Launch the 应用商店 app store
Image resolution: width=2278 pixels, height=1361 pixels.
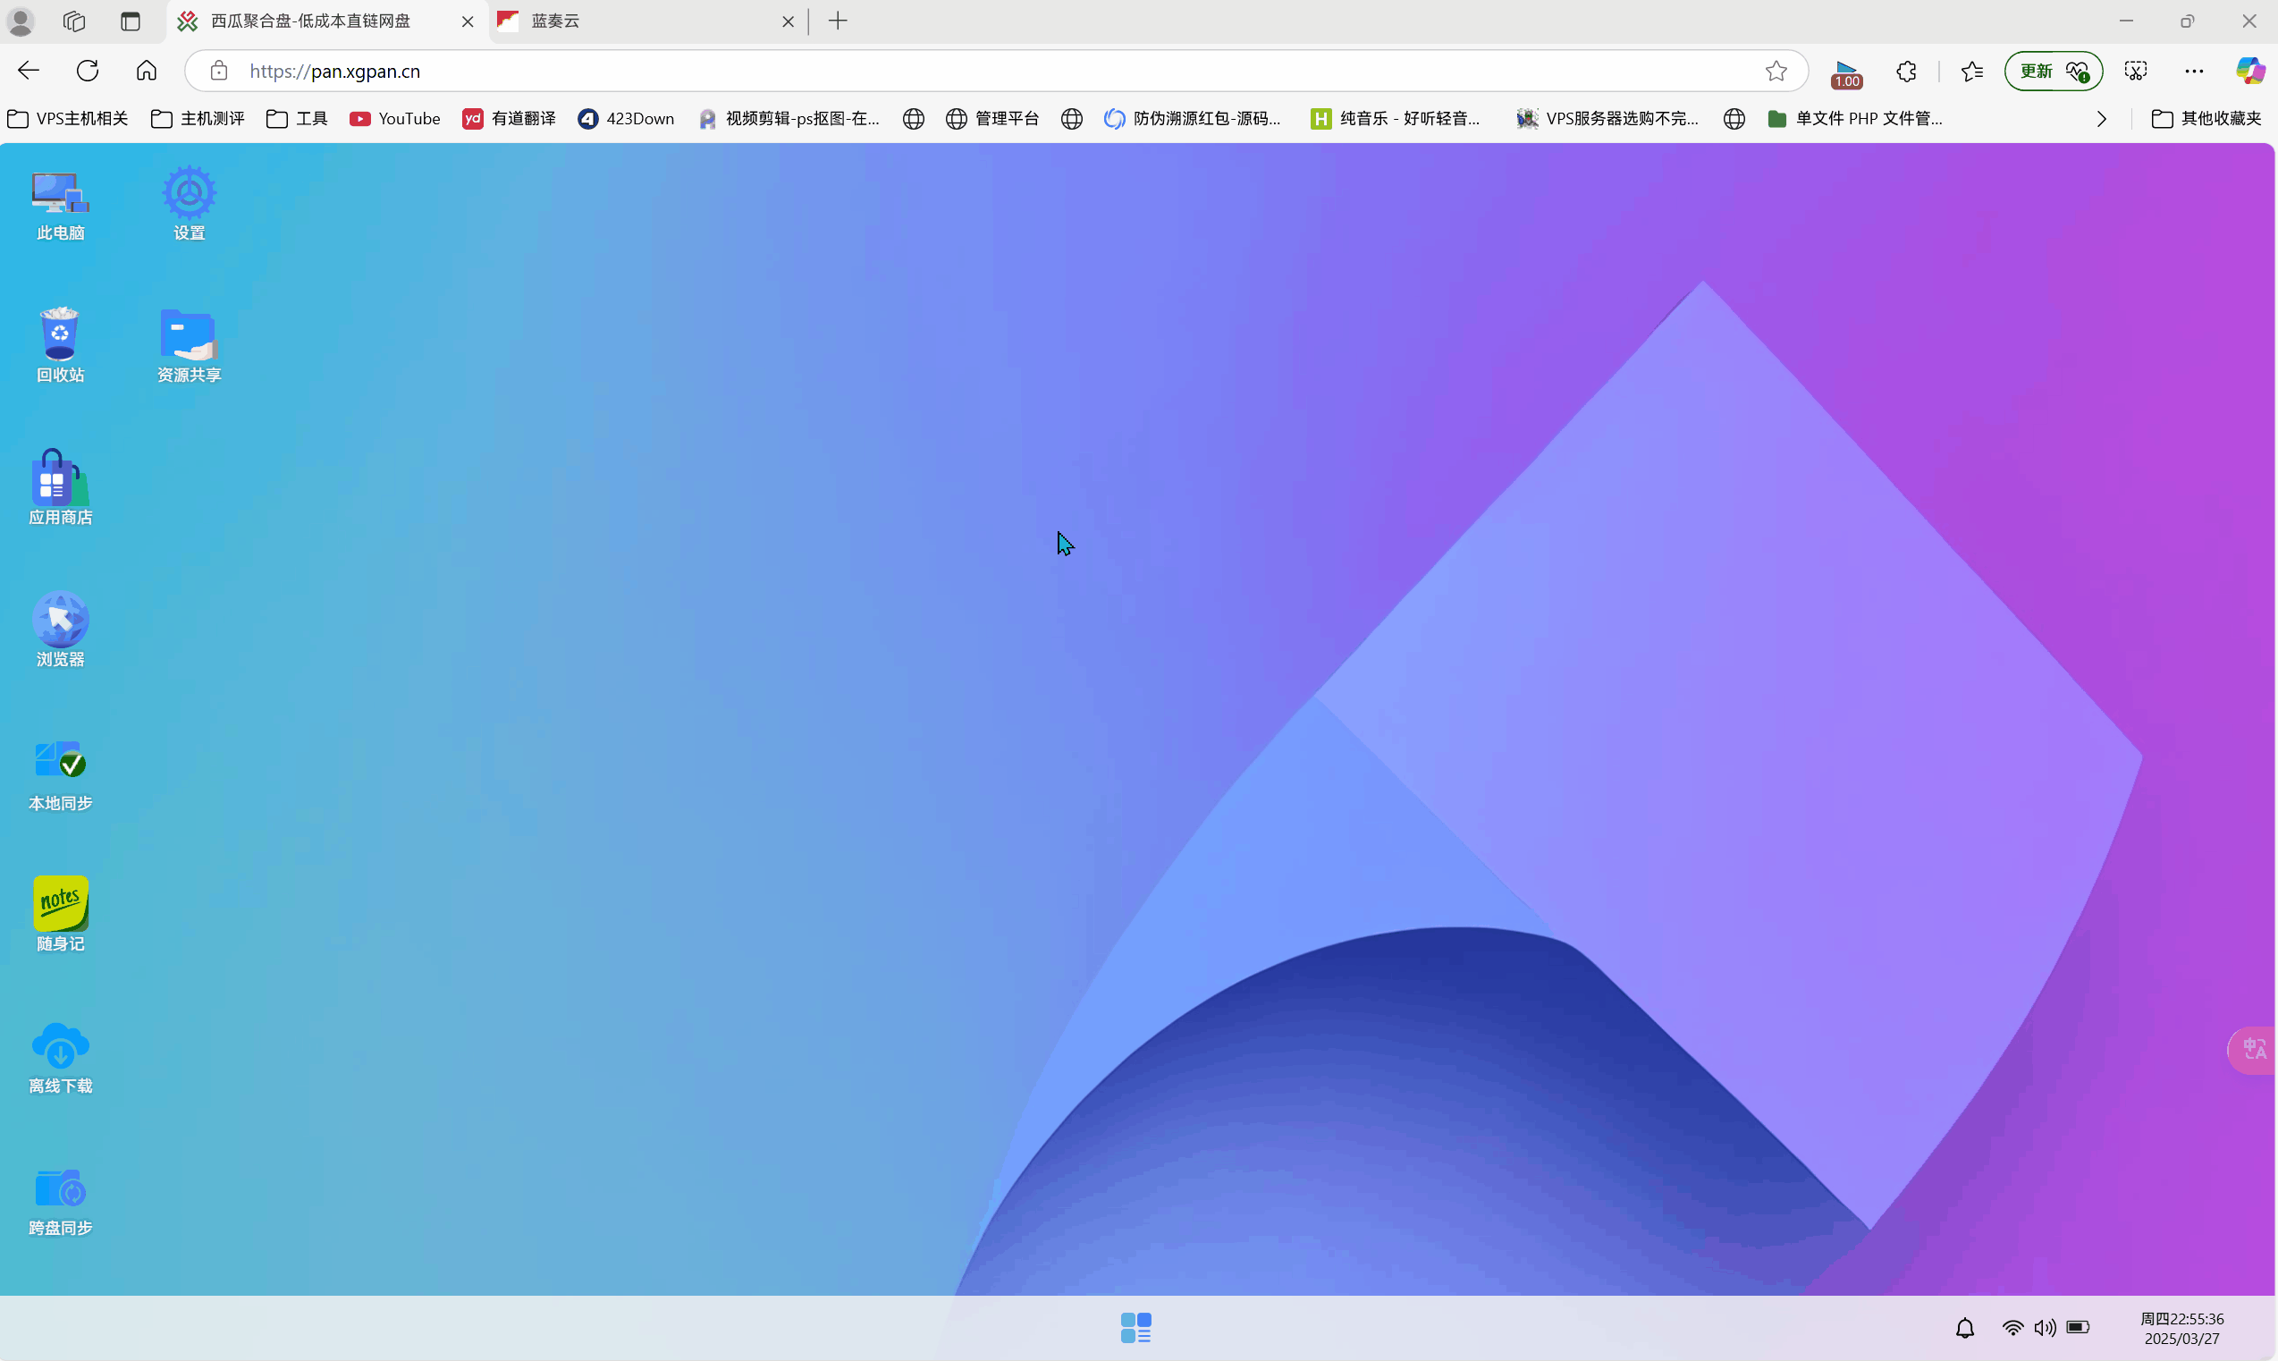61,478
